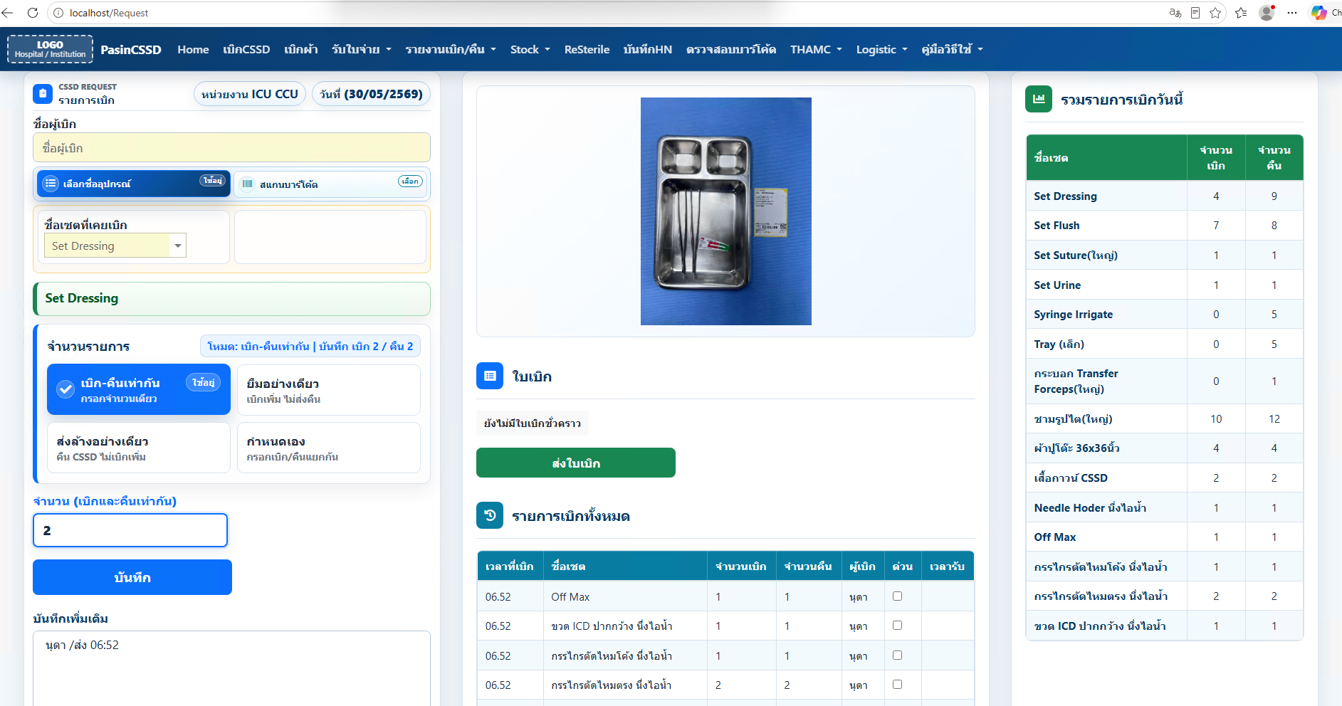Screen dimensions: 1342x706
Task: Click the เวลาที่เบิก column header
Action: pos(510,566)
